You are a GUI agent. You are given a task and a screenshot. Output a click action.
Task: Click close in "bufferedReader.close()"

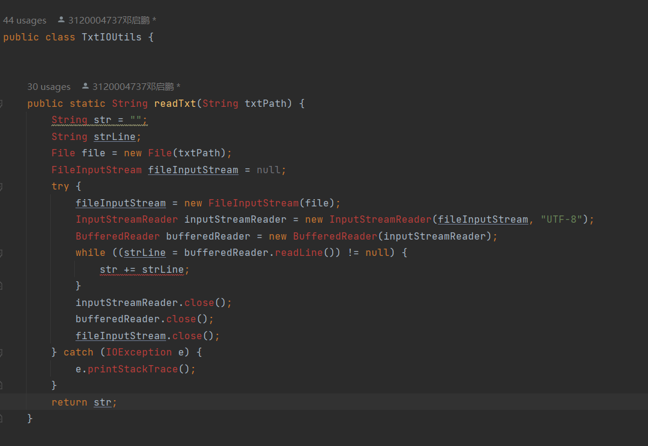point(181,319)
